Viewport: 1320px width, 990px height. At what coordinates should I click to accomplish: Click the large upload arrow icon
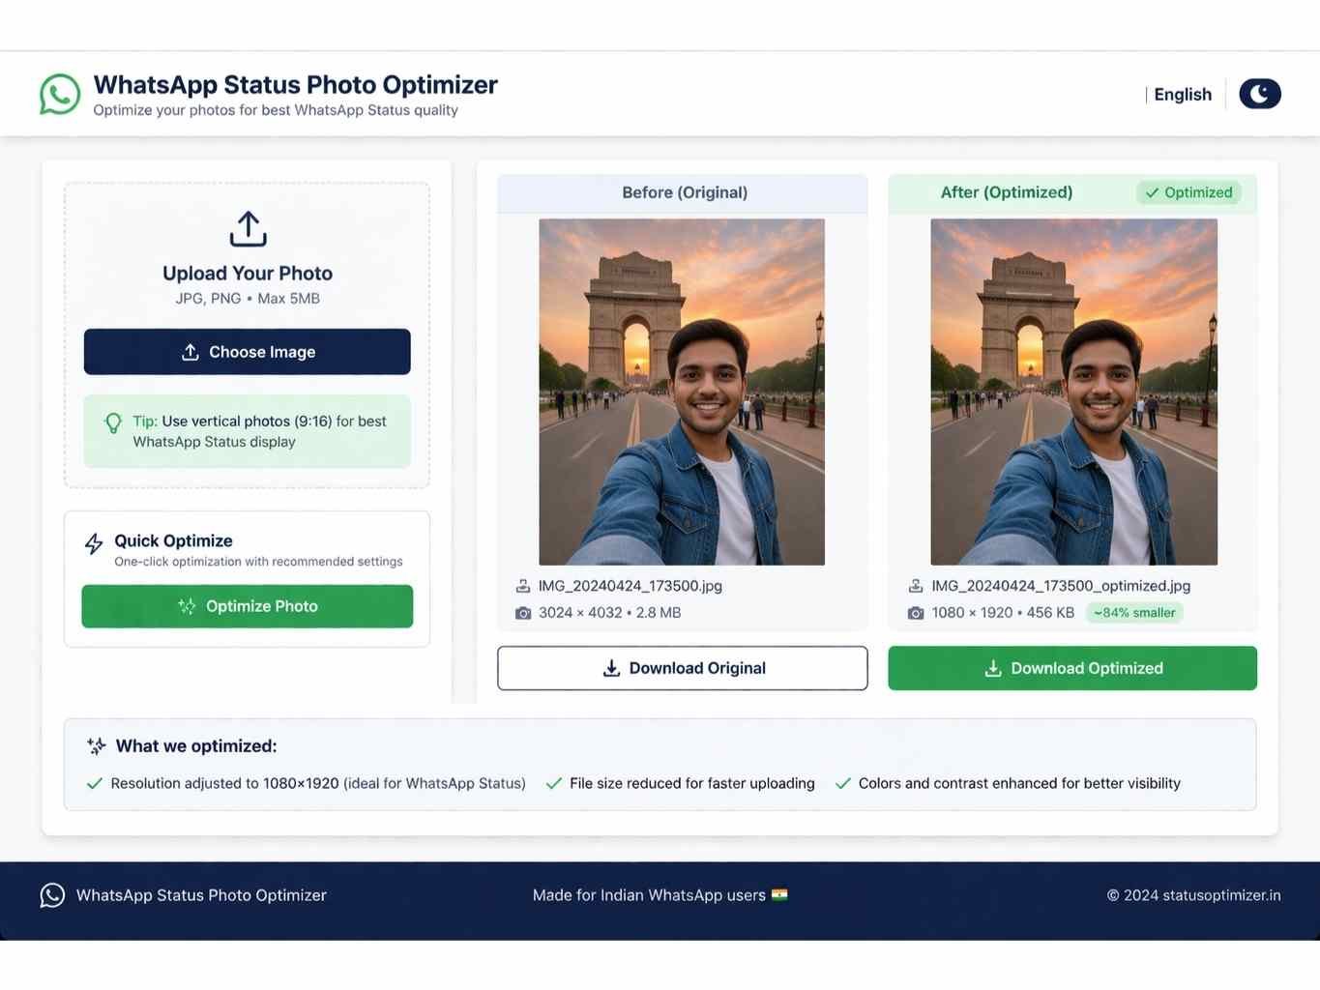pos(248,229)
